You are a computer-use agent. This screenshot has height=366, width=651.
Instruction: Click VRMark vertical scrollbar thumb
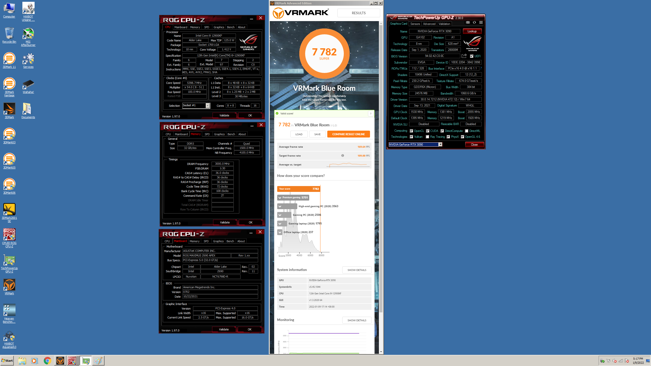click(x=381, y=169)
